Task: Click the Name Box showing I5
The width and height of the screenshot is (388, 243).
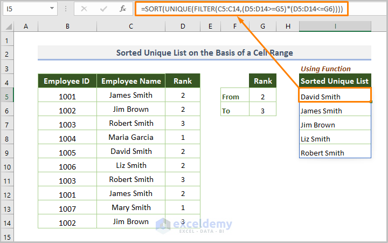Action: coord(24,9)
